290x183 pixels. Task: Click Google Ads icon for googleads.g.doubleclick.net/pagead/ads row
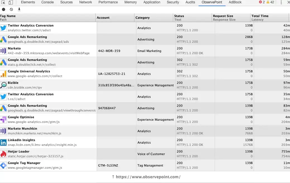pyautogui.click(x=3, y=39)
